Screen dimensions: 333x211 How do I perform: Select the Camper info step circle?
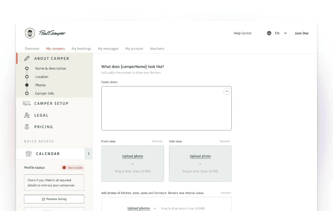(x=27, y=93)
